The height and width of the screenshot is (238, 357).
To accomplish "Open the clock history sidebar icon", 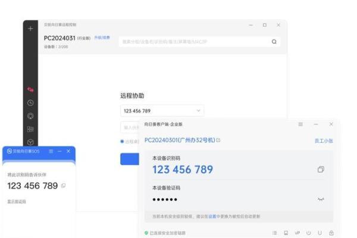I will point(30,103).
